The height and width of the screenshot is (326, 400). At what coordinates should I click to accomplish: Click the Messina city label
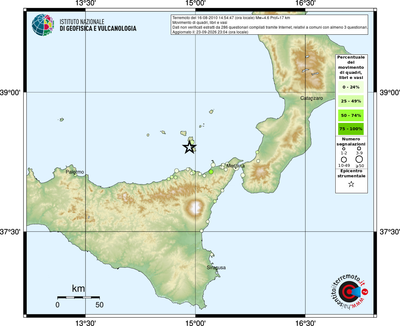coord(236,166)
